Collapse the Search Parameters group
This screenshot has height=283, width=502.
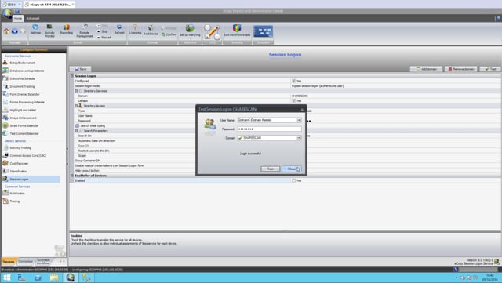tap(76, 131)
